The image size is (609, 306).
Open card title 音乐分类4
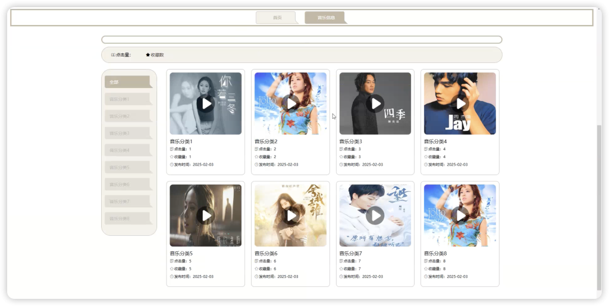click(435, 141)
